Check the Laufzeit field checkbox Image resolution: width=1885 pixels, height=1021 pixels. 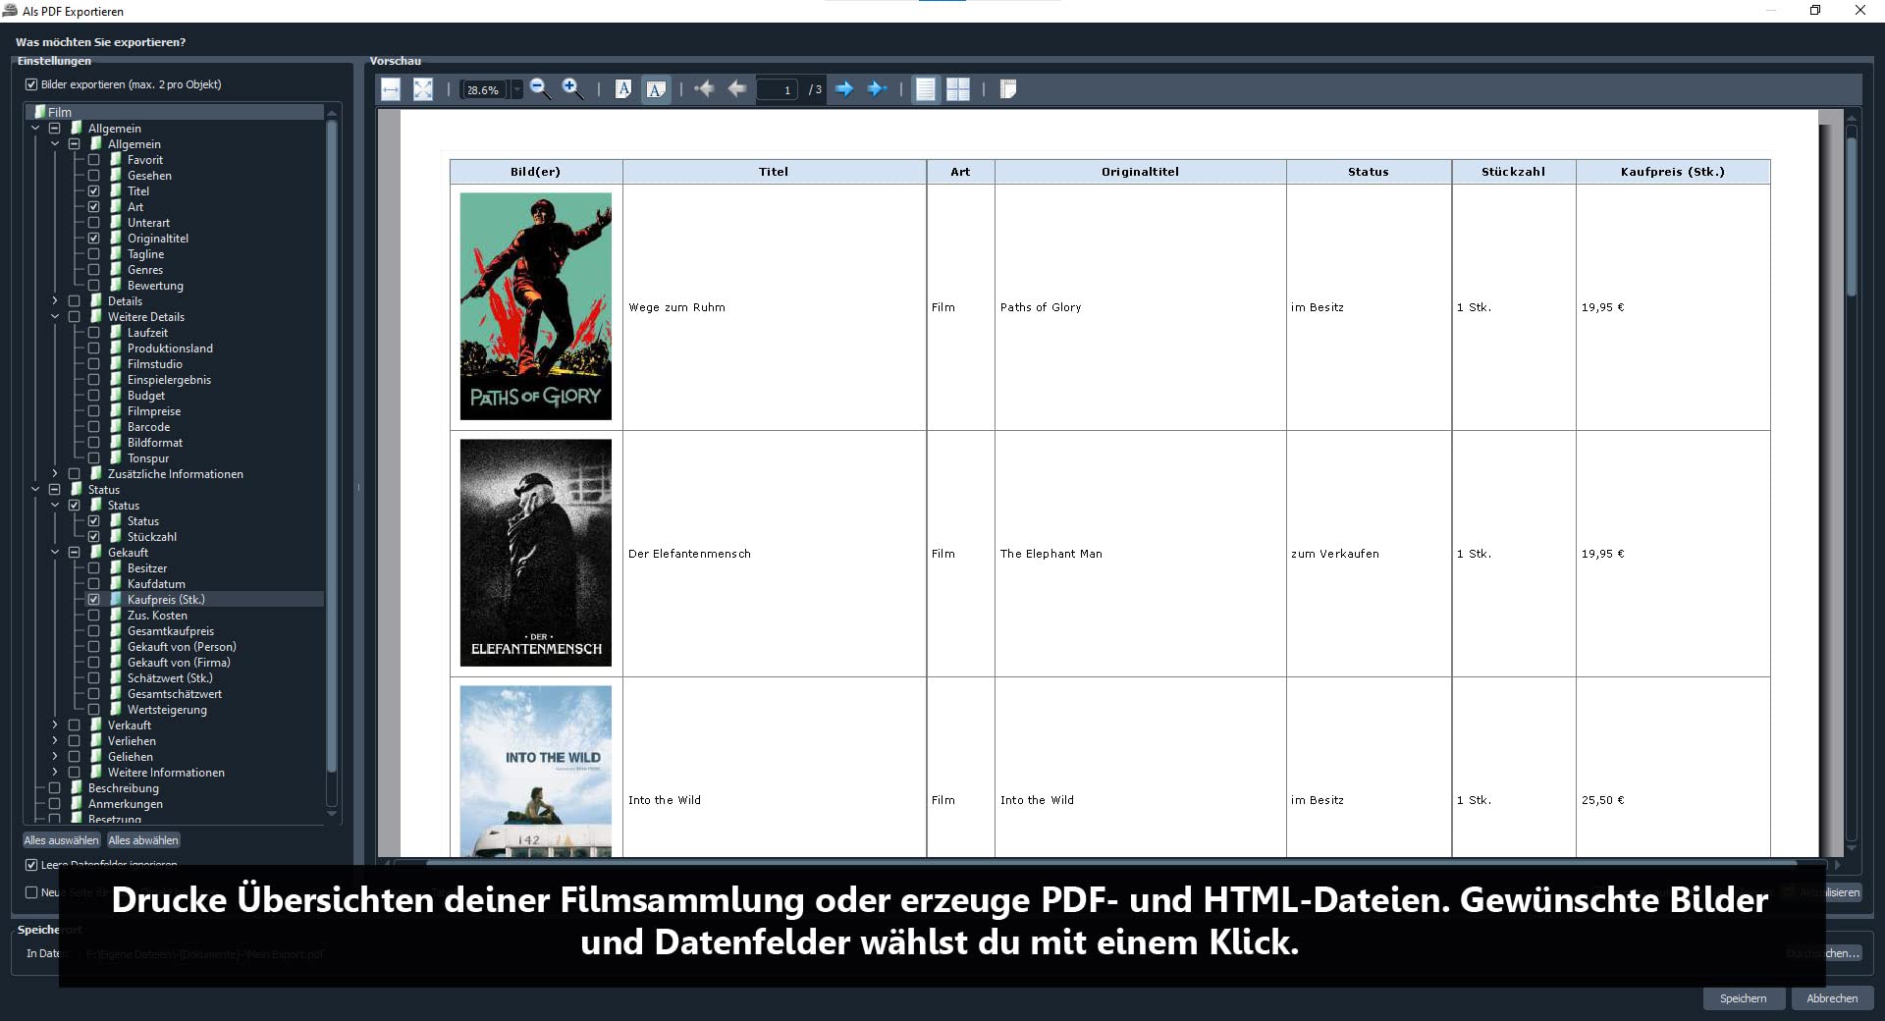click(94, 333)
